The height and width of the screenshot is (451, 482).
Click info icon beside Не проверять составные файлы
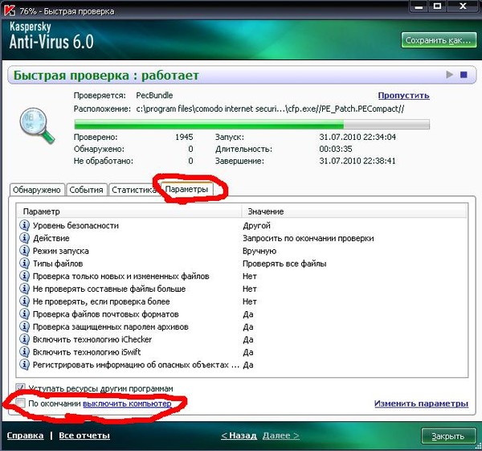point(24,289)
